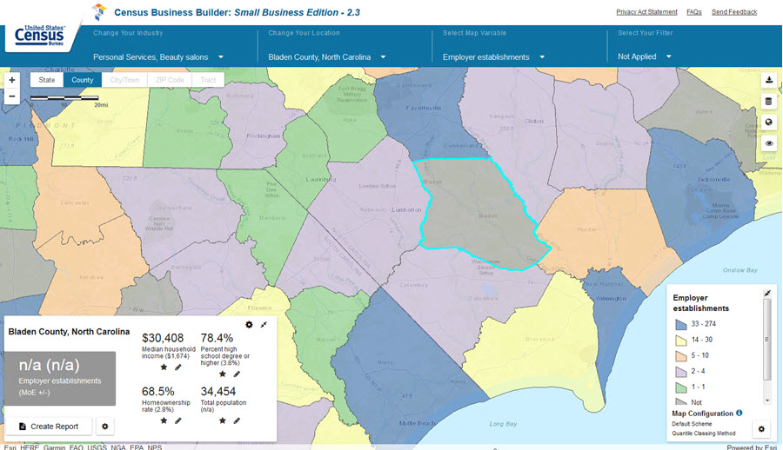Click the United States Census Bureau logo
This screenshot has width=783, height=450.
click(40, 36)
